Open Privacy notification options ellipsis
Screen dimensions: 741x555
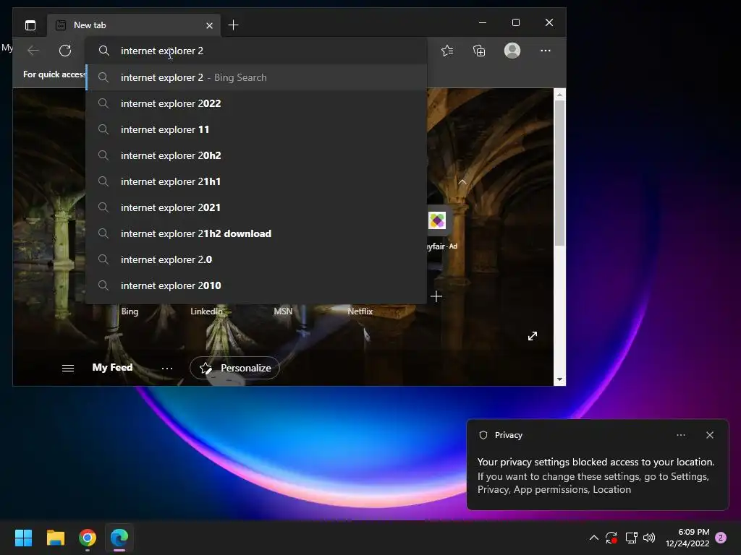click(680, 435)
